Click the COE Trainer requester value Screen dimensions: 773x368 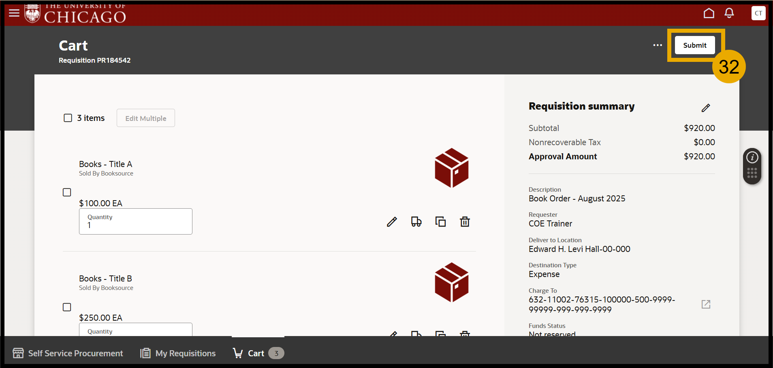pos(551,224)
